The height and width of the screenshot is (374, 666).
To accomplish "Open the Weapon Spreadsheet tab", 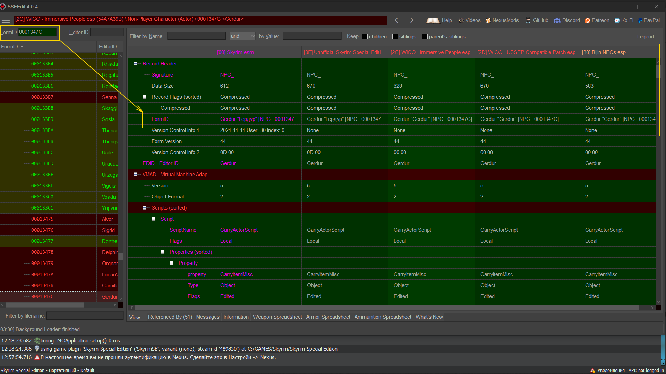I will [x=277, y=317].
